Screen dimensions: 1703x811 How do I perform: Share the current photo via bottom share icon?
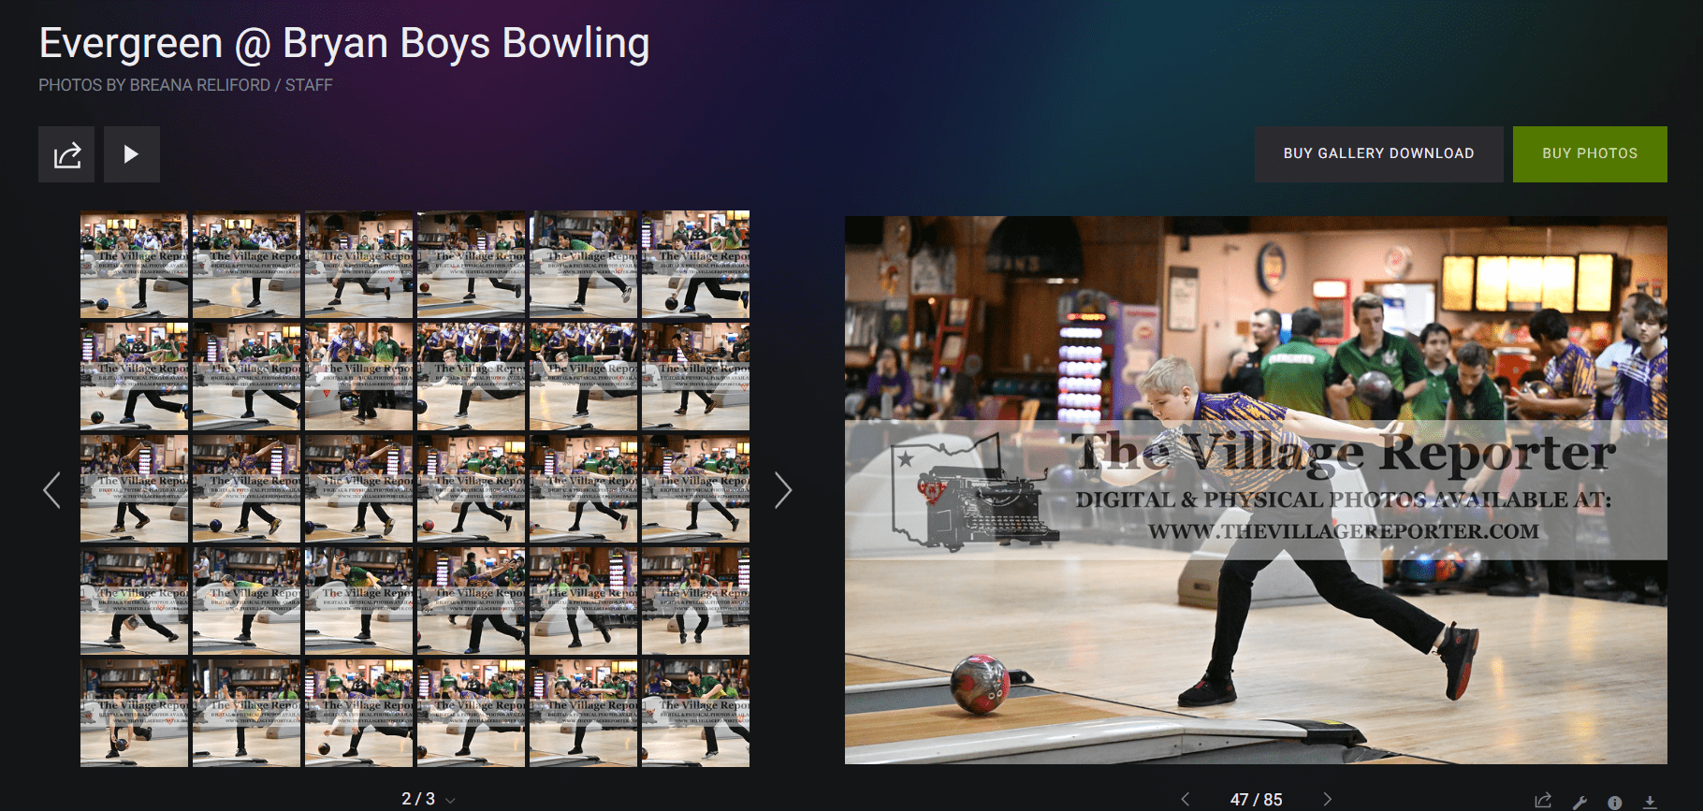(x=1543, y=801)
